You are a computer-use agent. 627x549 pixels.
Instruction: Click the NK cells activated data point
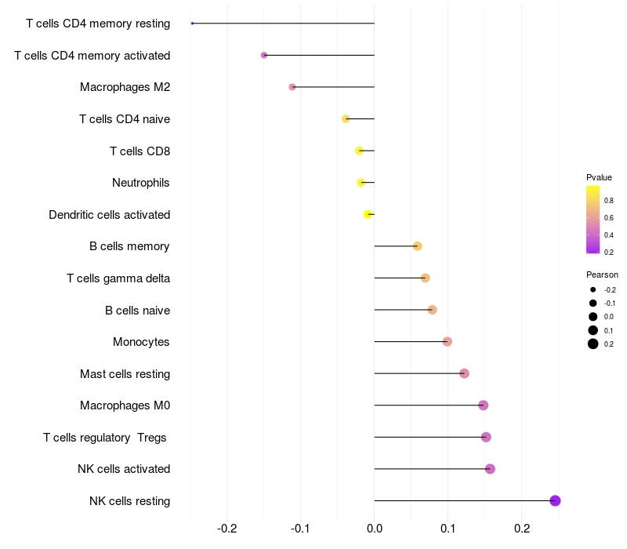pyautogui.click(x=490, y=469)
